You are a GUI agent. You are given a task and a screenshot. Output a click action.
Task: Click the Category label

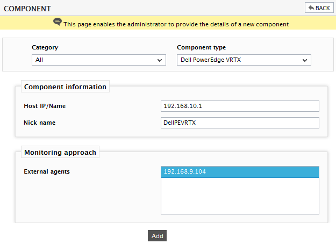point(45,47)
